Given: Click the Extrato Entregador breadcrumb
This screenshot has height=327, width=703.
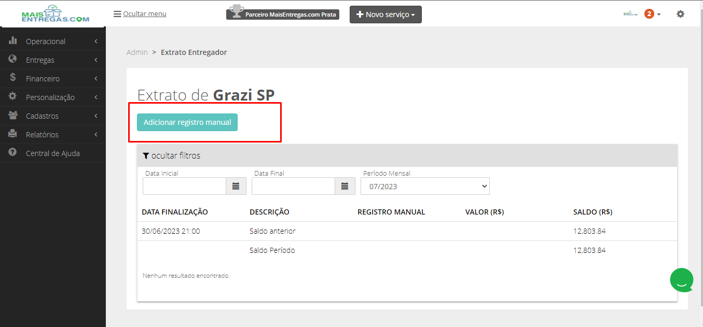Looking at the screenshot, I should [194, 52].
